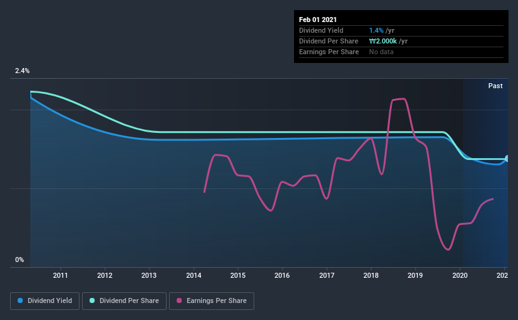Click the ₩2.000k Dividend Per Share value
This screenshot has width=518, height=320.
[x=383, y=41]
